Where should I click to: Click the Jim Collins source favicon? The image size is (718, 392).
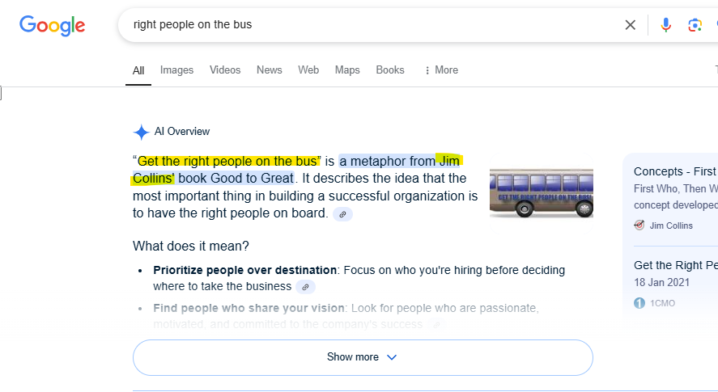(639, 226)
